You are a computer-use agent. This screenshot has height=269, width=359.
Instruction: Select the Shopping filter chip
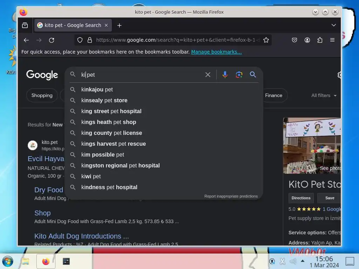coord(42,95)
